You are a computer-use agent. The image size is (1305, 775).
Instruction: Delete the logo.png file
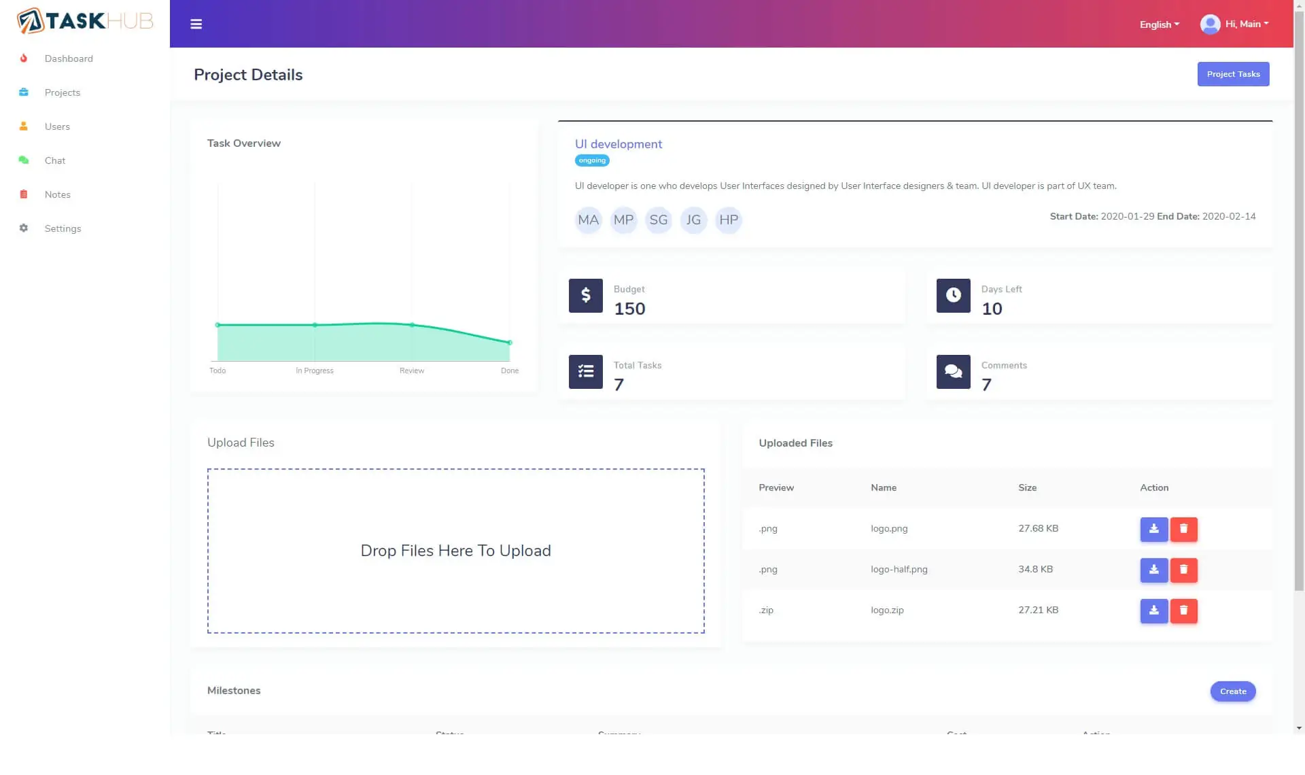[1183, 529]
